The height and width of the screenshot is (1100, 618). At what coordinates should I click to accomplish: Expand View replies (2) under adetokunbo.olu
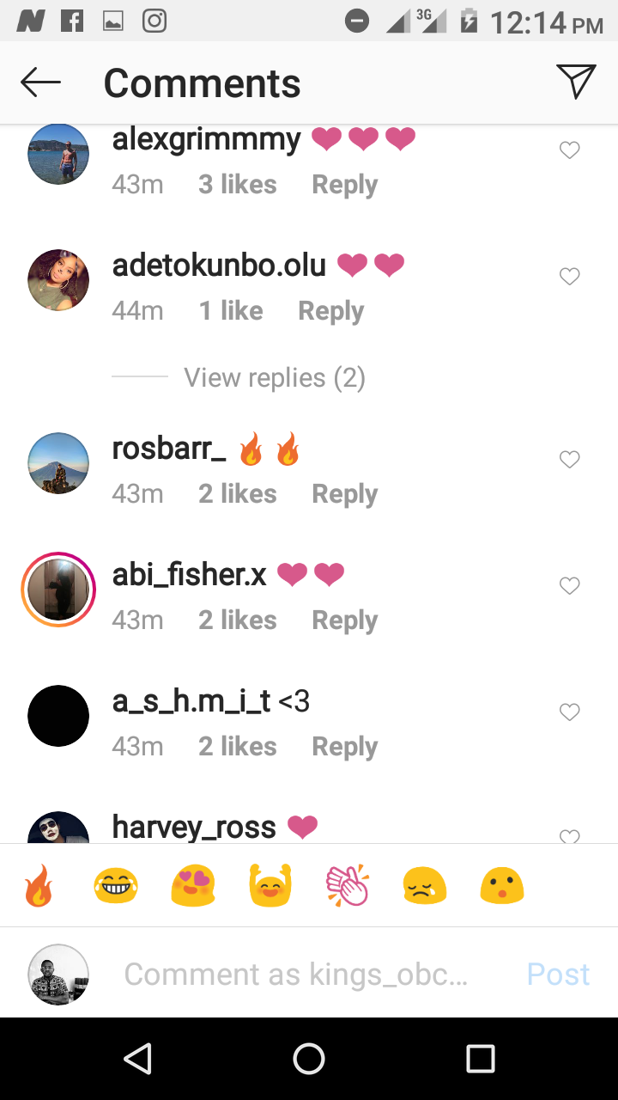(275, 377)
